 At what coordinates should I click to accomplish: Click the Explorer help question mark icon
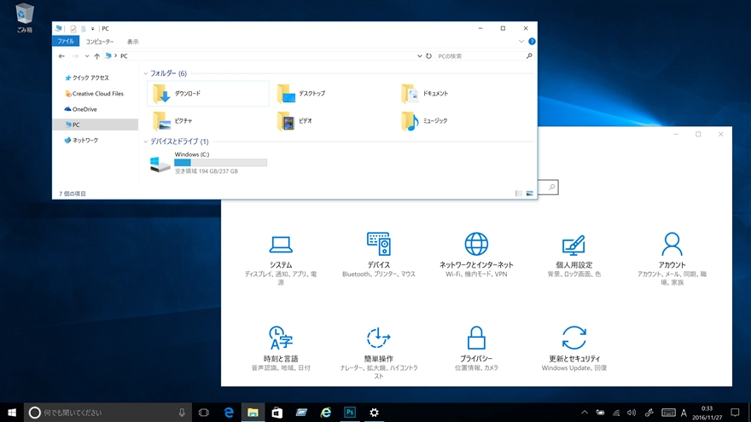(532, 41)
